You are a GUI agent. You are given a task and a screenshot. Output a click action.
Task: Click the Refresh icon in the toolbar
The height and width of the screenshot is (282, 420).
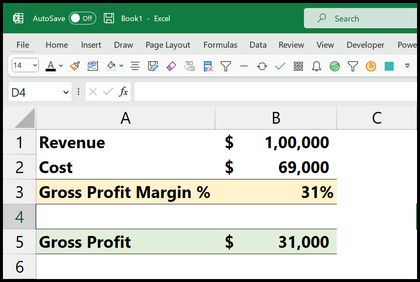[x=262, y=66]
